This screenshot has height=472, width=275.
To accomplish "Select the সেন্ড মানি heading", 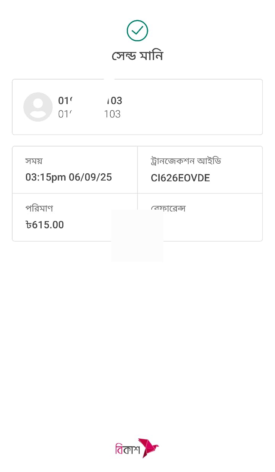I will tap(137, 56).
